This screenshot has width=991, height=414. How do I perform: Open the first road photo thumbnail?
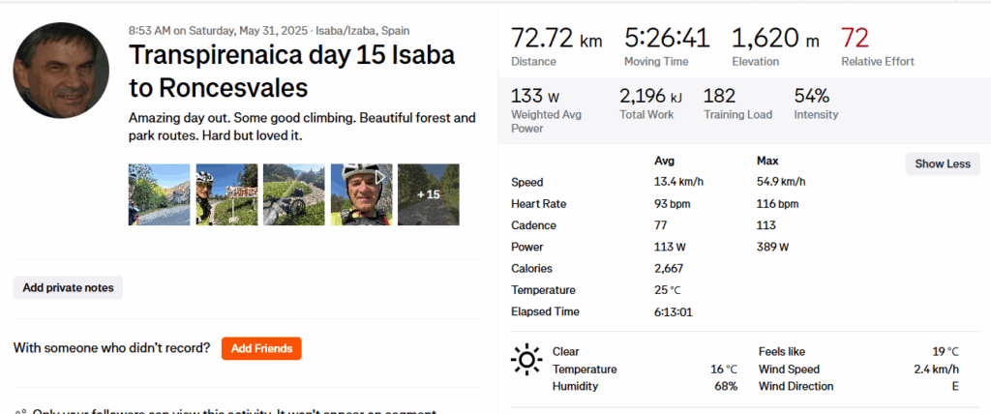[x=160, y=194]
